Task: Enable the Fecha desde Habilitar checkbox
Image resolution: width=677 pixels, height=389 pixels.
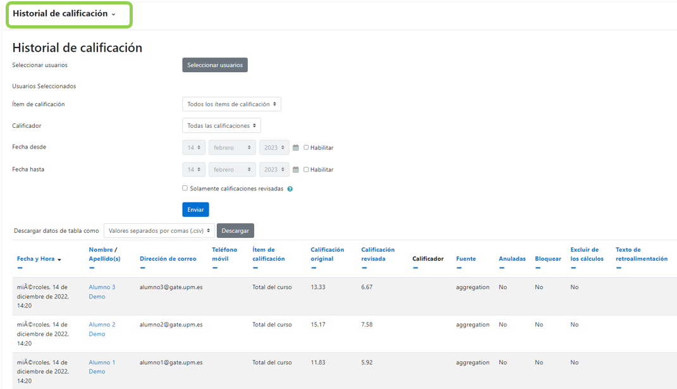Action: coord(307,147)
